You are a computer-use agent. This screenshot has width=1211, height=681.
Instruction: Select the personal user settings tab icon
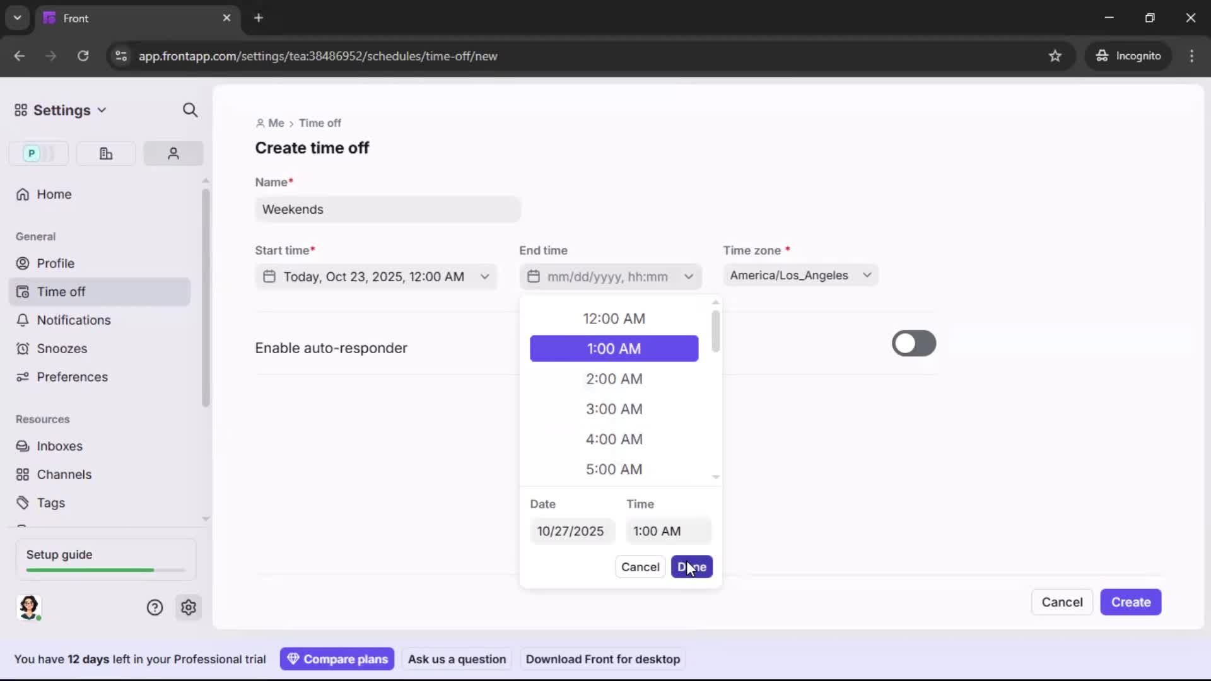click(173, 153)
